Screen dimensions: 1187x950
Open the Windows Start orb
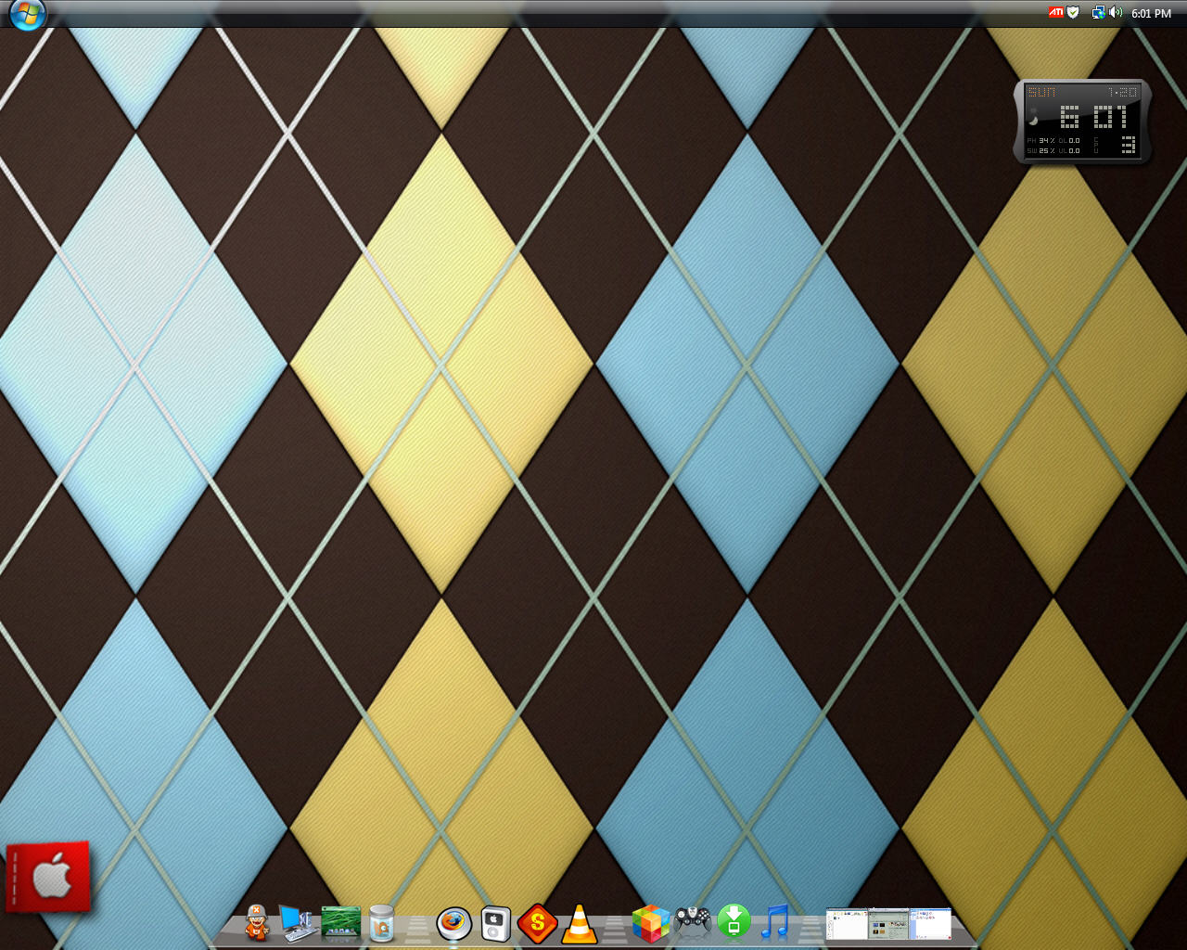(27, 14)
